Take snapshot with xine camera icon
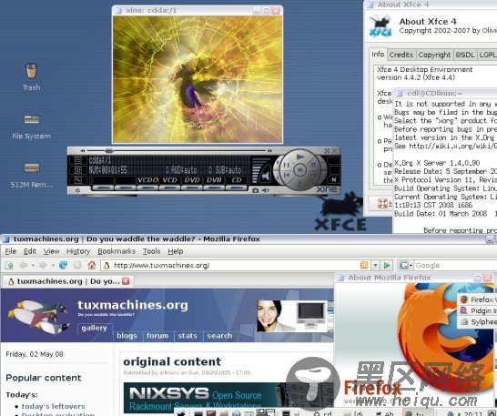The height and width of the screenshot is (416, 497). (x=256, y=190)
